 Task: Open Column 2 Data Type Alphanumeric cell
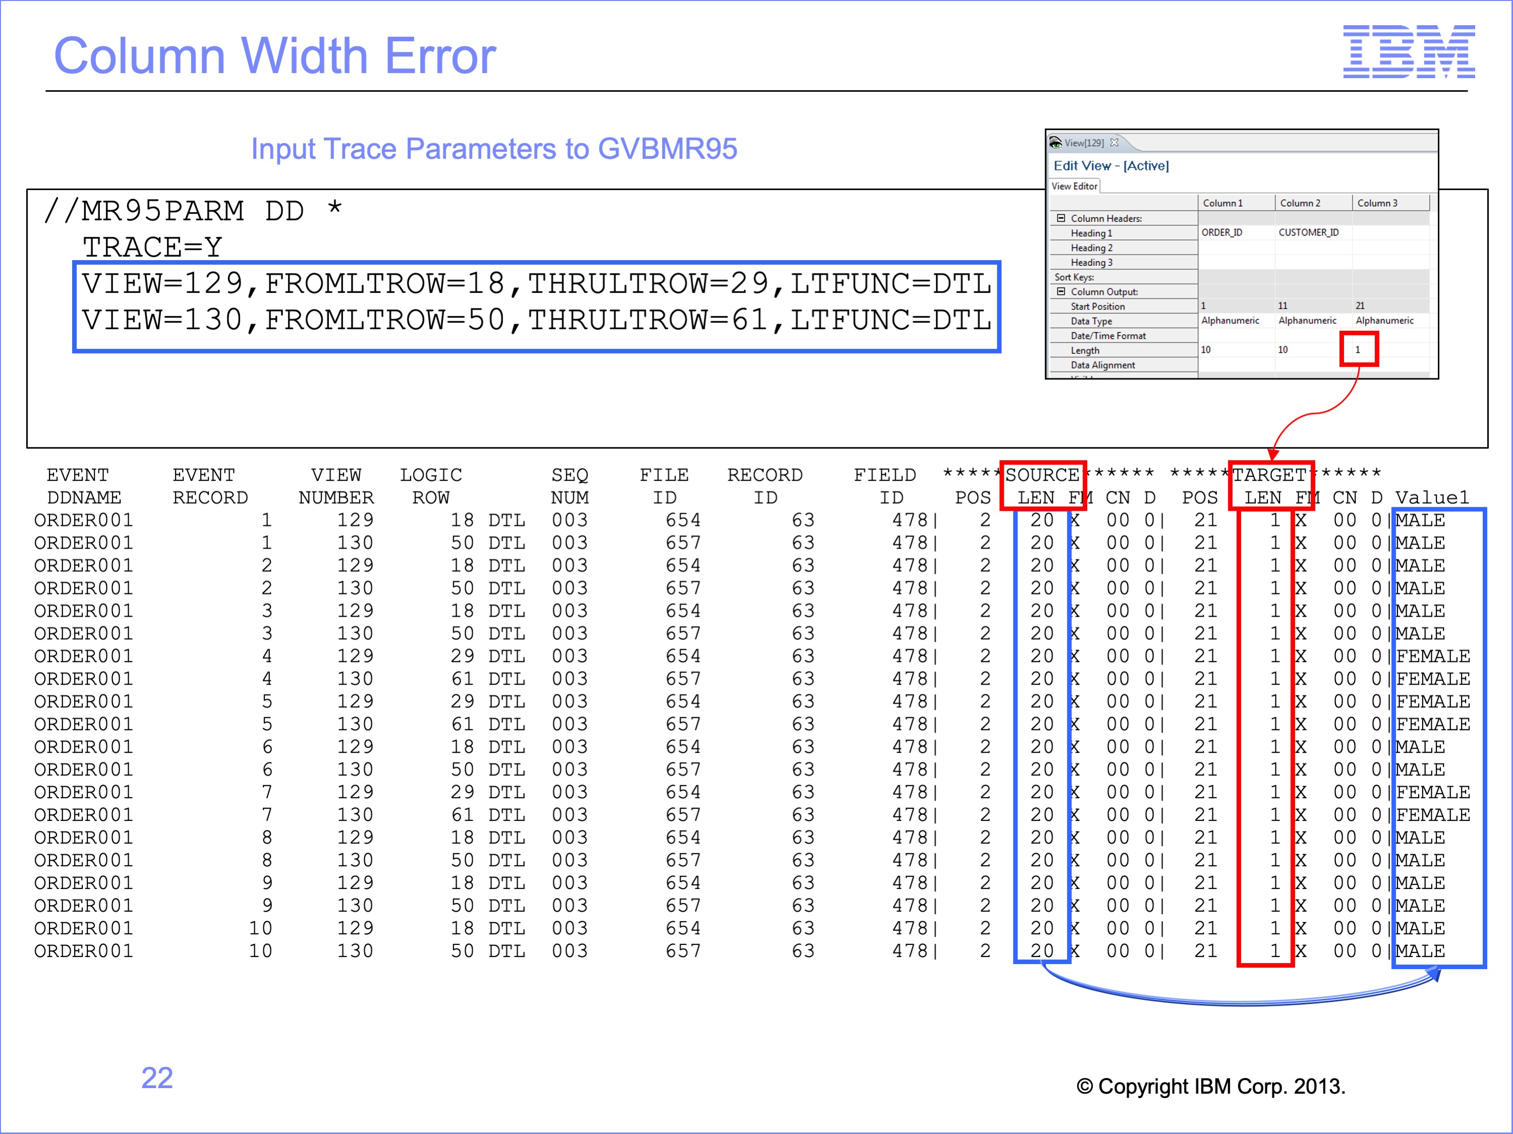pos(1307,321)
